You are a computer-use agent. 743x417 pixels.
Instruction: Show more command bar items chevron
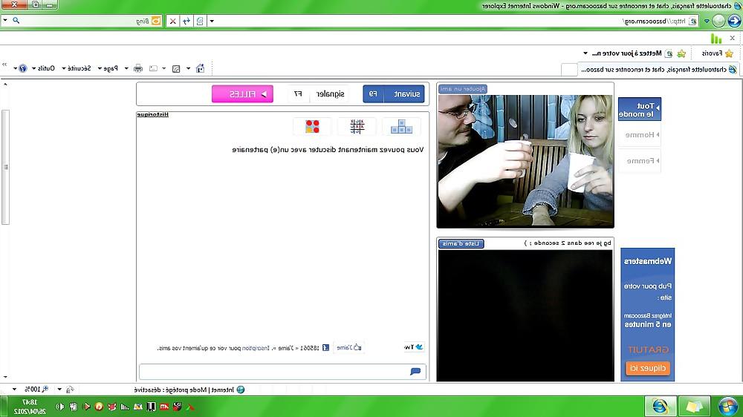[4, 65]
